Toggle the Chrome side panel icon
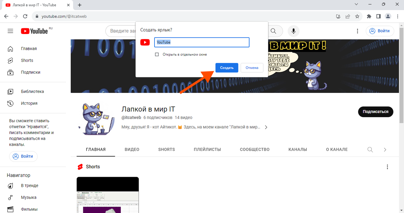 pyautogui.click(x=378, y=16)
